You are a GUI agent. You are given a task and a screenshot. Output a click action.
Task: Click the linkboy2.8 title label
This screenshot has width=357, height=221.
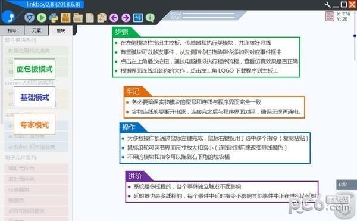click(54, 4)
